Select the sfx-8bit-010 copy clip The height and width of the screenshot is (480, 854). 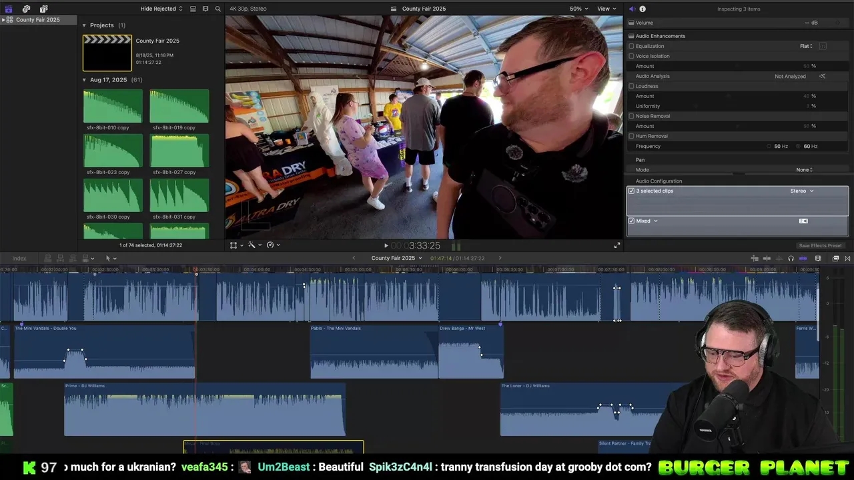pos(113,107)
